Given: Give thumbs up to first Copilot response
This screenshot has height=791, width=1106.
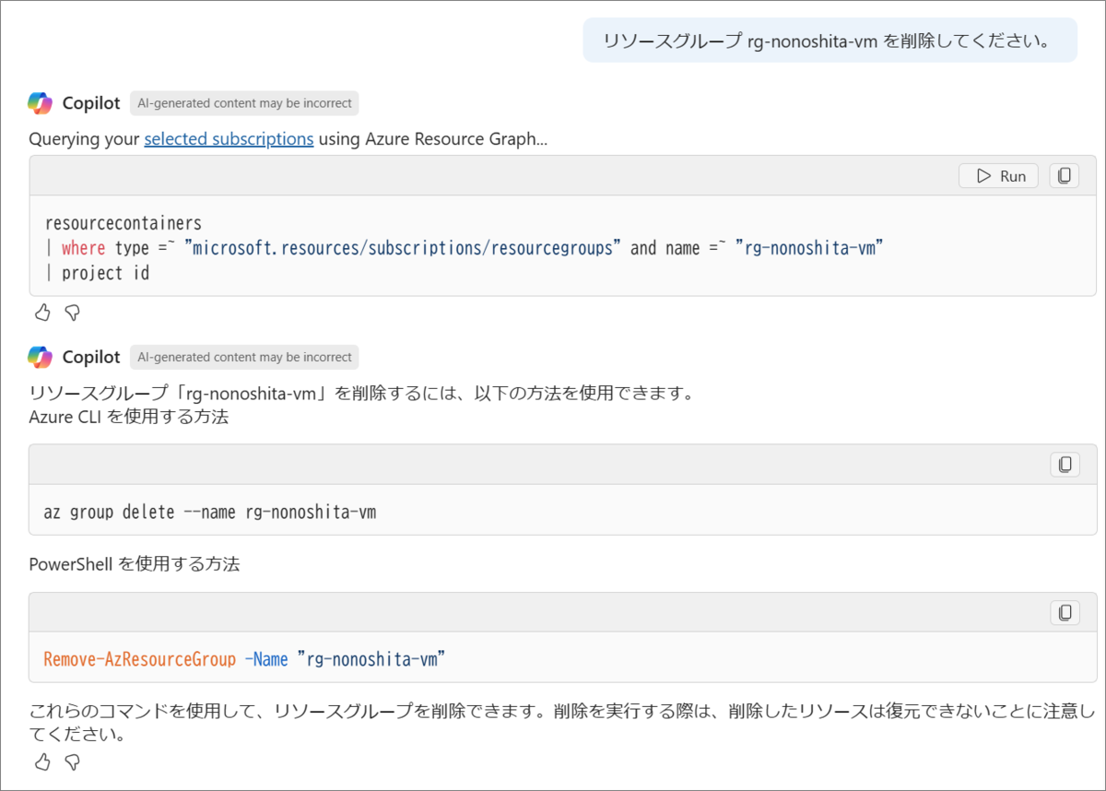Looking at the screenshot, I should [42, 313].
